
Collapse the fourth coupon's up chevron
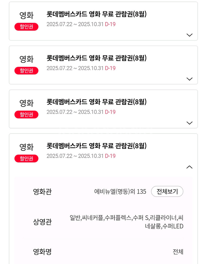click(x=189, y=167)
